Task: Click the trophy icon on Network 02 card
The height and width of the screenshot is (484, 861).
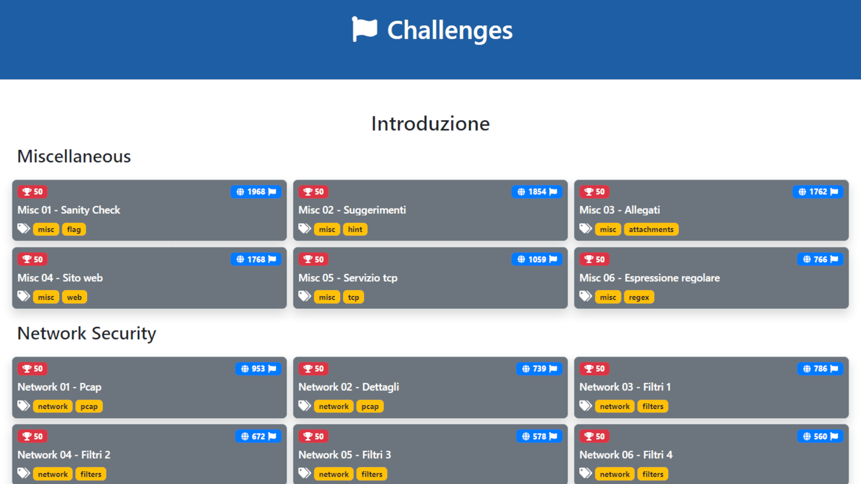Action: 308,369
